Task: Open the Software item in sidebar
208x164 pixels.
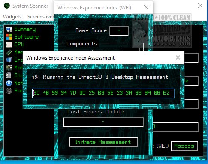Action: [27, 37]
